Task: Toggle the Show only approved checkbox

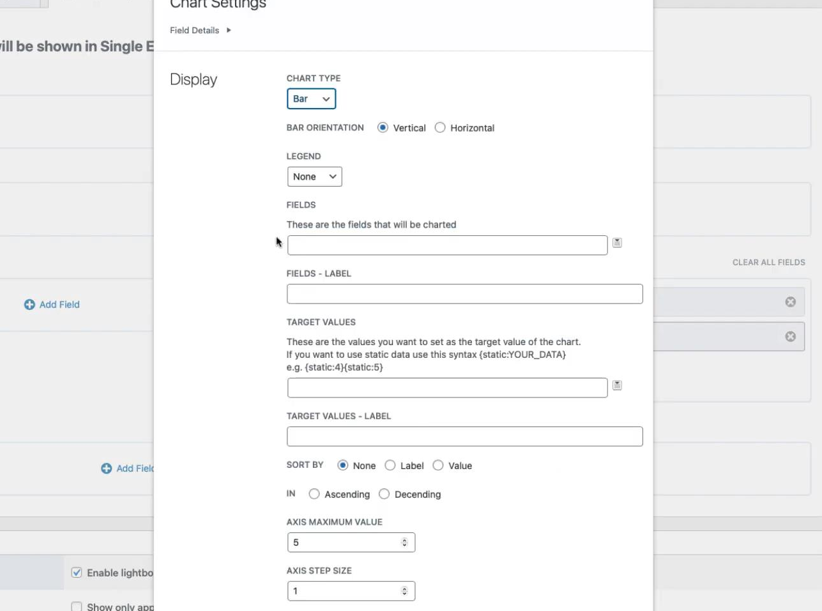Action: [77, 606]
